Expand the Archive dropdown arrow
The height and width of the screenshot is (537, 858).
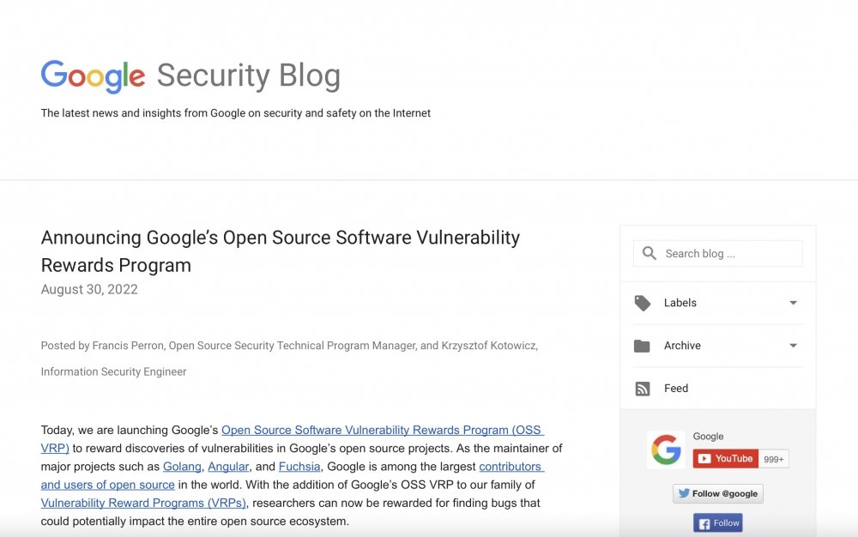click(793, 346)
